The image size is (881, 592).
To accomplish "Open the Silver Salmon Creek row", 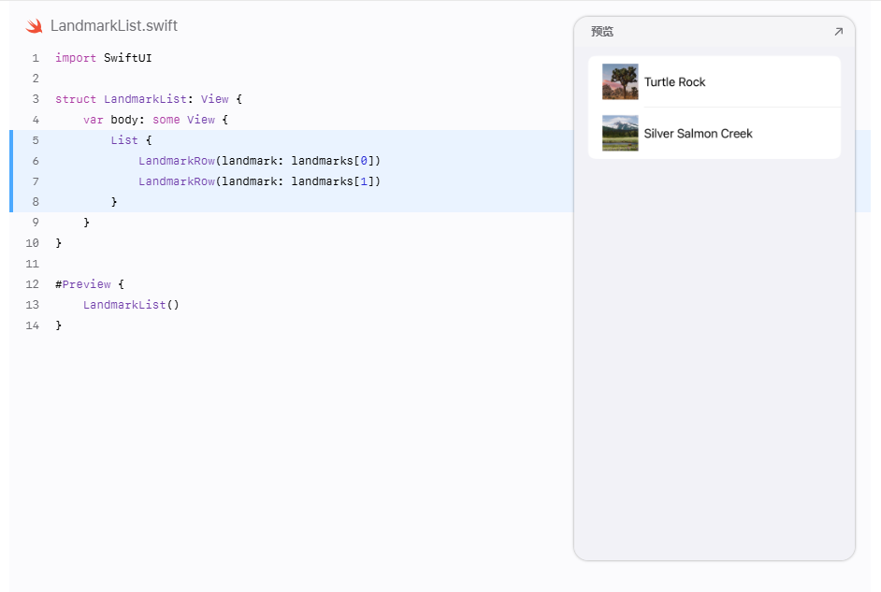I will 715,133.
